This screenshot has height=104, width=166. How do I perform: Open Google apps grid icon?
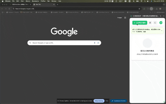click(125, 18)
